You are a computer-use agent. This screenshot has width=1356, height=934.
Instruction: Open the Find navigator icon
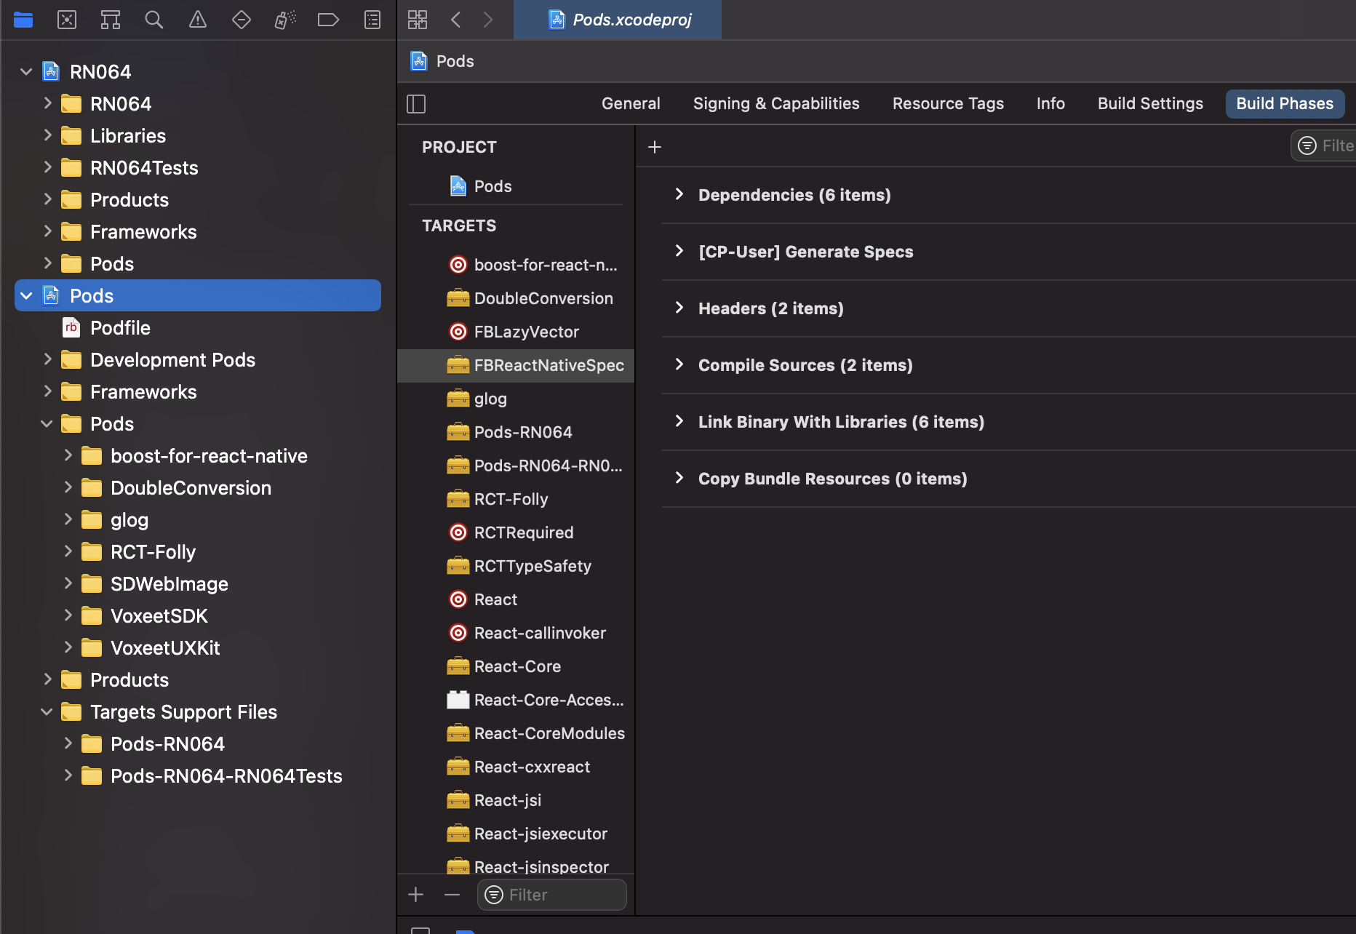pos(153,20)
